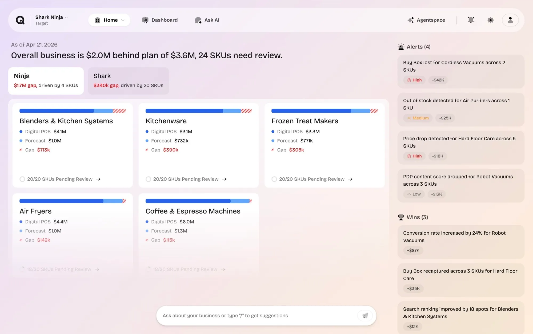This screenshot has width=533, height=334.
Task: Click the Ask AI chat icon
Action: click(198, 20)
